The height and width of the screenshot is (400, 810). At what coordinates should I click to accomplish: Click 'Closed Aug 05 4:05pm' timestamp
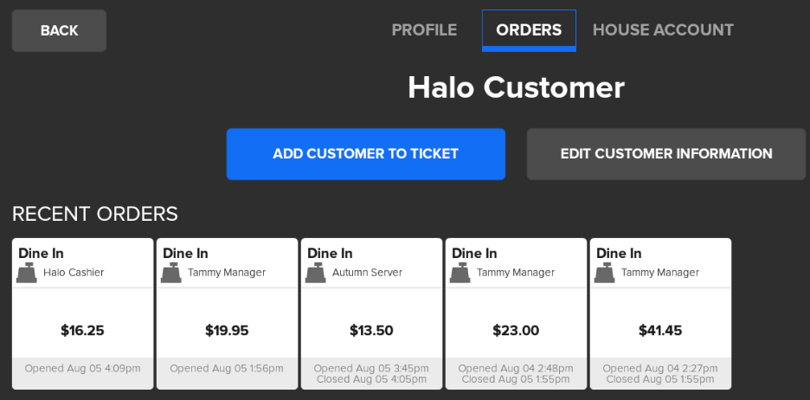(371, 379)
